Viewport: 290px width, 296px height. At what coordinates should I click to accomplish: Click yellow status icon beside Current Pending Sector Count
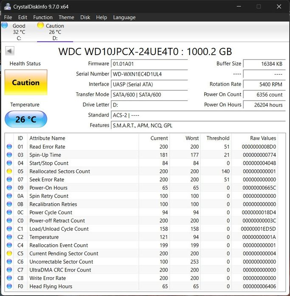coord(9,254)
